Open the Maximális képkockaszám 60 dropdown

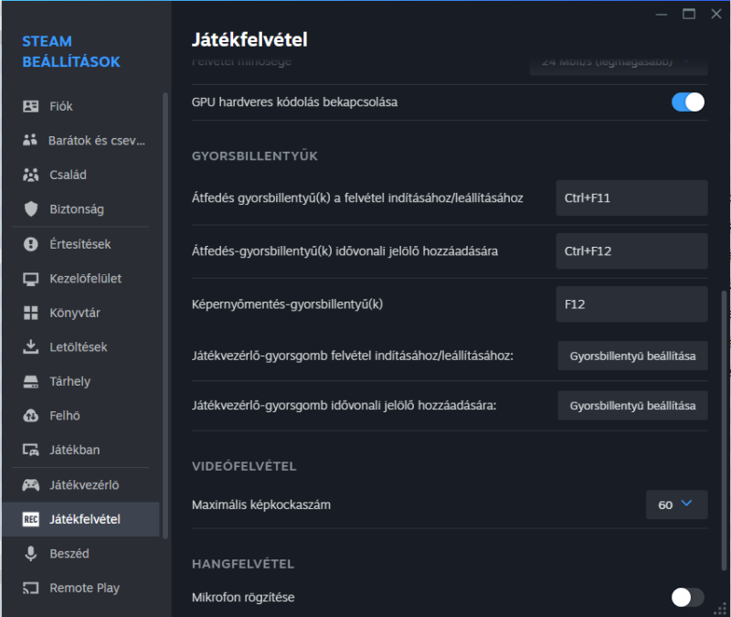click(676, 505)
